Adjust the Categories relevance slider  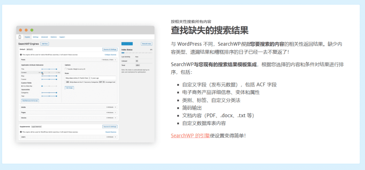tap(49, 93)
